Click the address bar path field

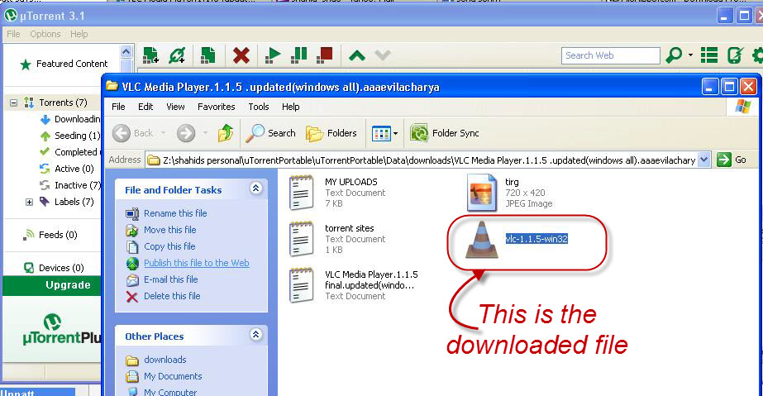point(422,160)
